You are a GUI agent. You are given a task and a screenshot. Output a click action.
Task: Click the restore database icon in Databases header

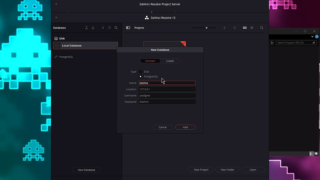pos(93,28)
